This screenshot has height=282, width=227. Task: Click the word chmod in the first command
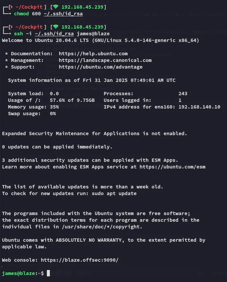click(x=21, y=14)
